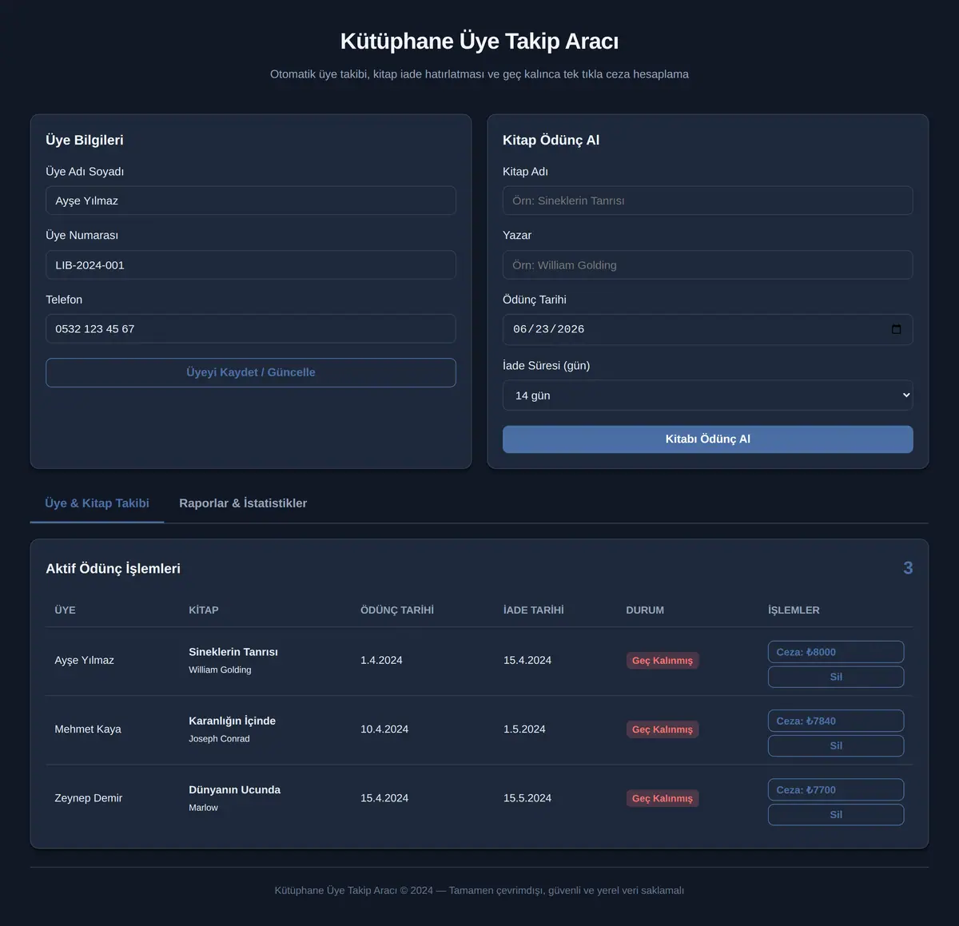Click the return date 15.5.2024
Viewport: 959px width, 926px height.
pos(527,798)
